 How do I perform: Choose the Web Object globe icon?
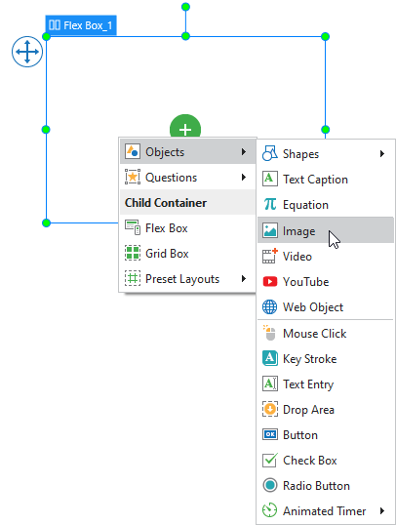point(270,307)
